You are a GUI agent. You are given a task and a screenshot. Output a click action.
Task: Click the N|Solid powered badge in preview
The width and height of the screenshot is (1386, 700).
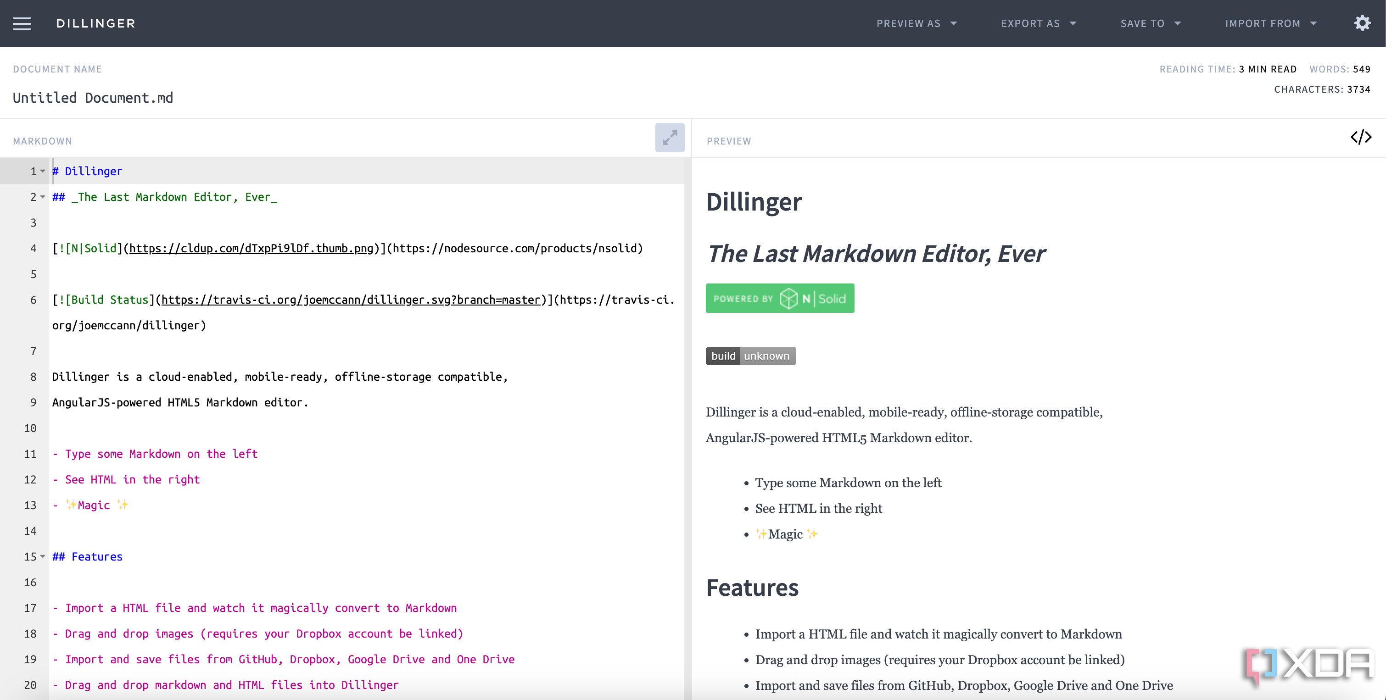coord(780,298)
